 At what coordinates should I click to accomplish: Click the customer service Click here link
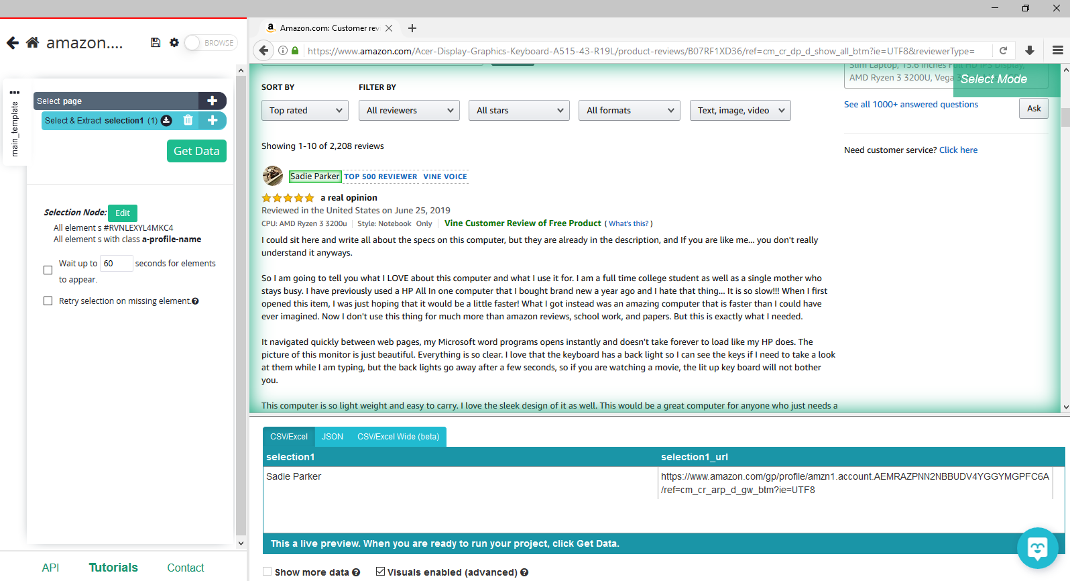click(x=958, y=150)
